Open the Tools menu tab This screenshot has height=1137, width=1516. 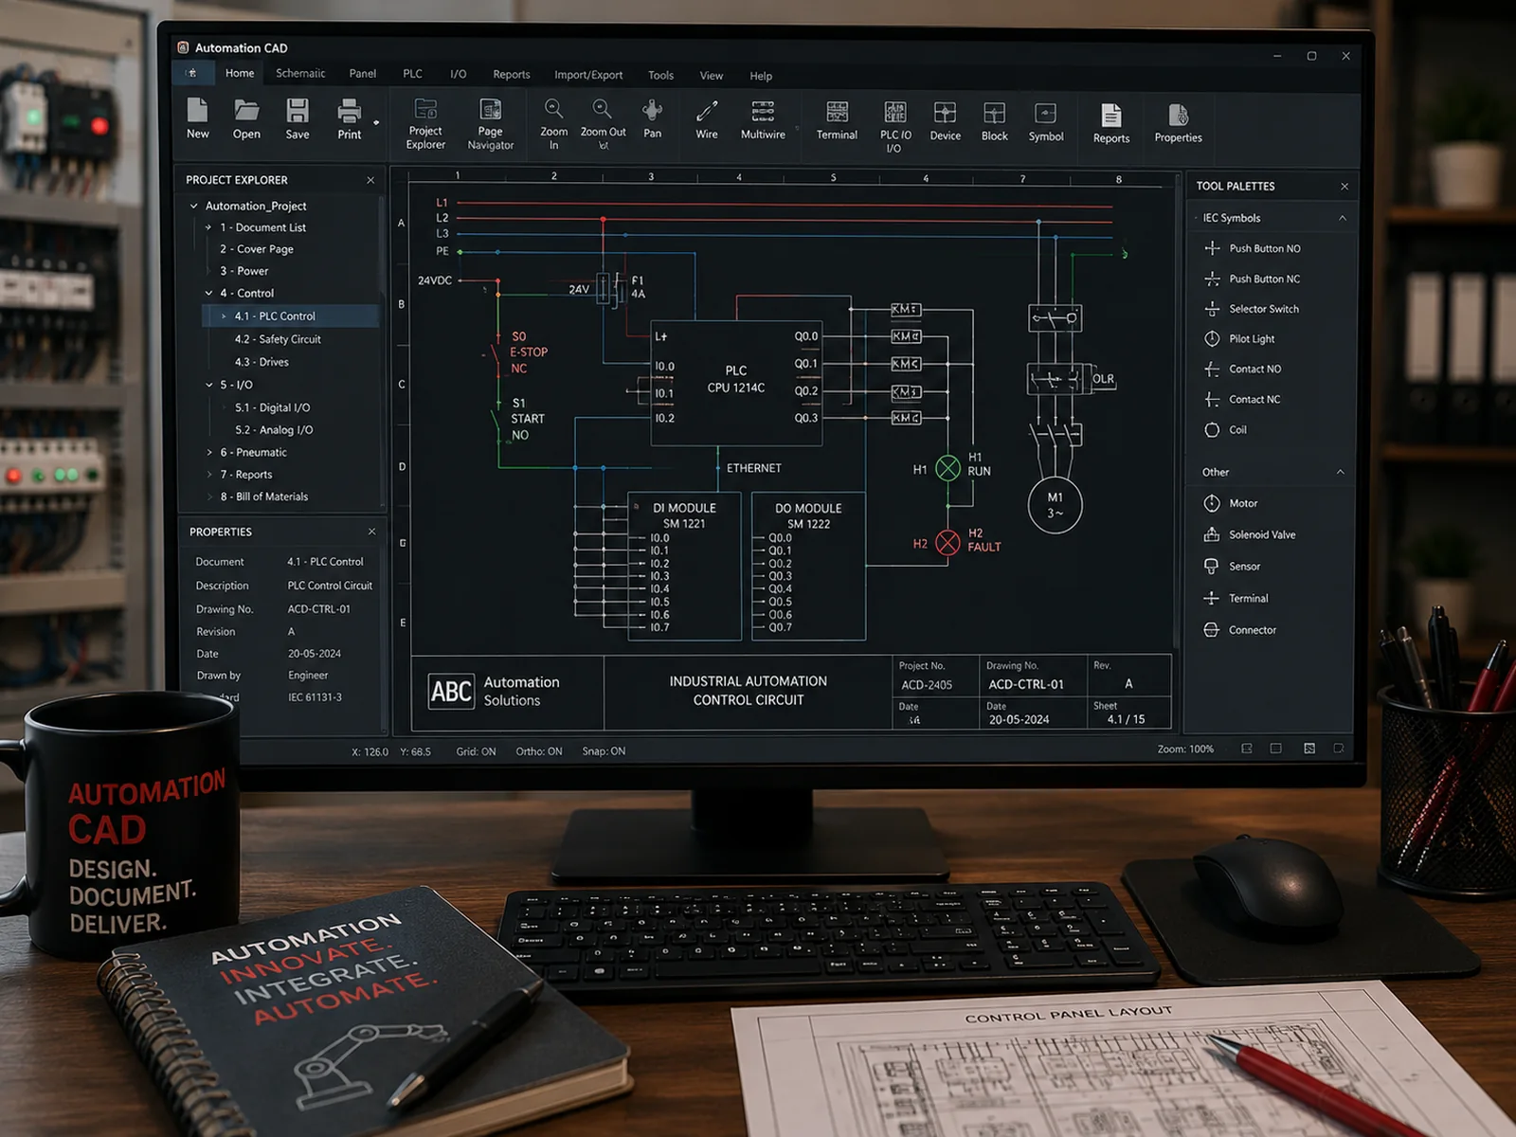point(660,75)
